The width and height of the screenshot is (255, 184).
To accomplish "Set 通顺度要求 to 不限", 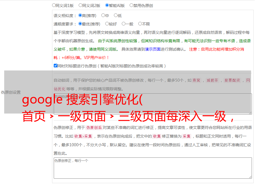I will (140, 24).
